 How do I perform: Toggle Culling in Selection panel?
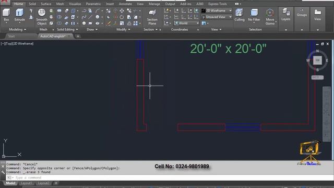point(239,15)
